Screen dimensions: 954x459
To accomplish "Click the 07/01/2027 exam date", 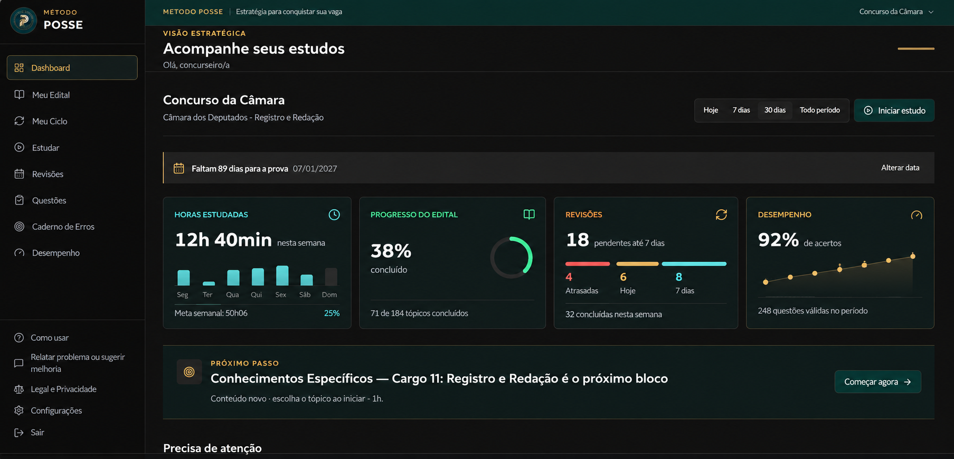I will pos(315,168).
